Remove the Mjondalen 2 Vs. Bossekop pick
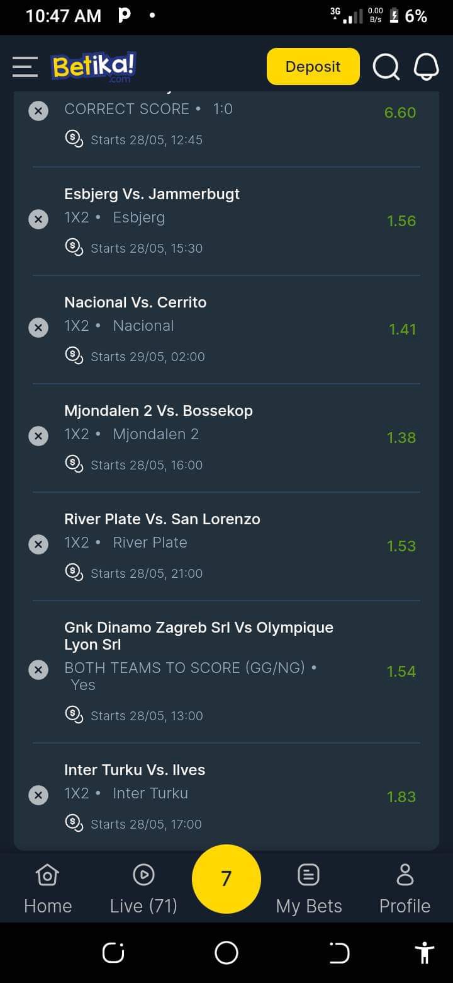This screenshot has height=983, width=453. pos(38,435)
